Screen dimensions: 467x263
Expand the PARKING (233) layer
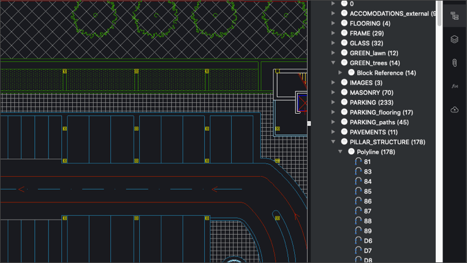pos(333,102)
